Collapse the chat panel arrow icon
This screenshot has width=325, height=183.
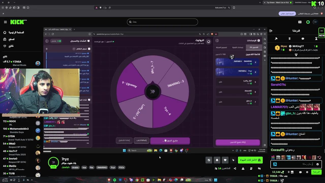pos(271,31)
